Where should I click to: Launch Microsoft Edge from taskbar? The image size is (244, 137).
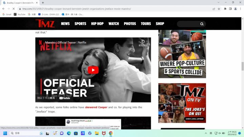pos(69,133)
